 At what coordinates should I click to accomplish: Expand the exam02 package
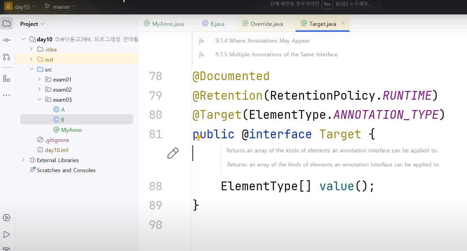point(39,90)
